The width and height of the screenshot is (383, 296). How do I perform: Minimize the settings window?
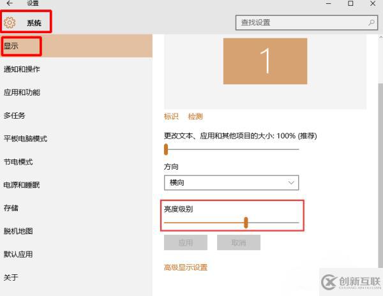(x=329, y=3)
